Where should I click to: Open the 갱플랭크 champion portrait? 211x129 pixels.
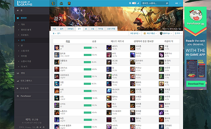coord(57,62)
